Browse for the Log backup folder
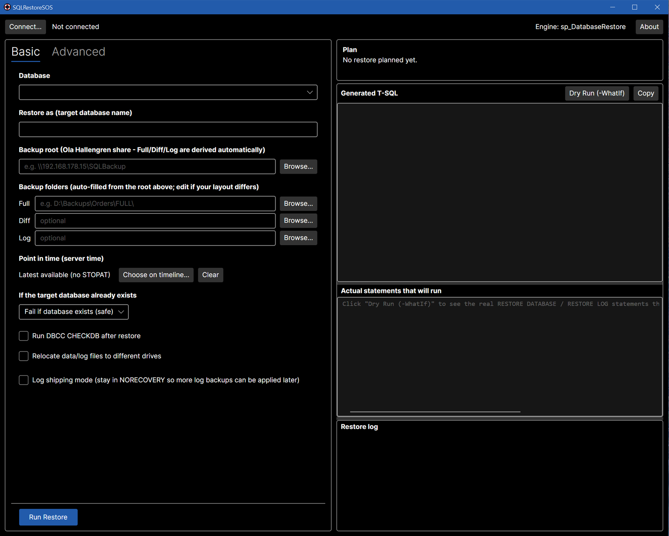 point(299,238)
